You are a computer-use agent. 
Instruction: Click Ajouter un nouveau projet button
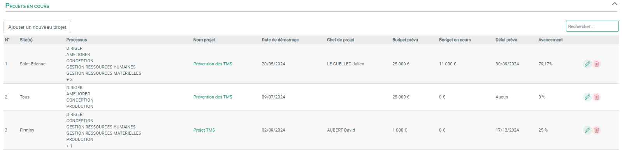point(37,27)
